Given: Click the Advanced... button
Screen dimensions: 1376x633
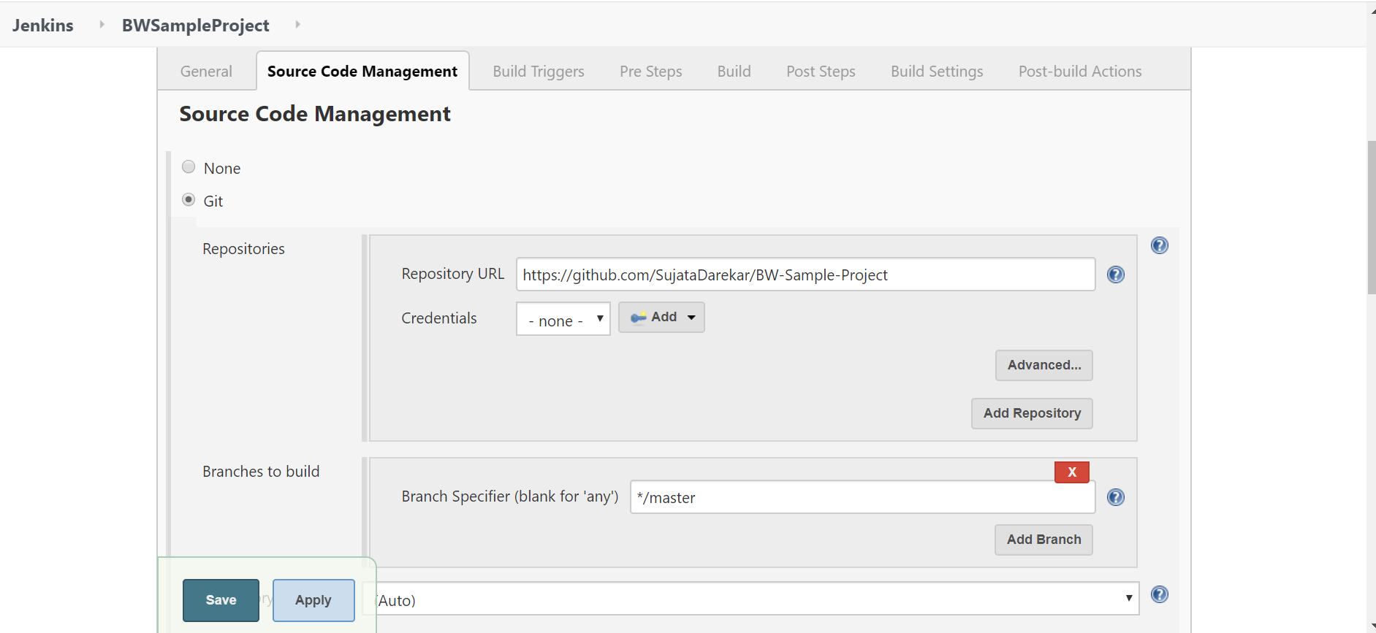Looking at the screenshot, I should pos(1044,365).
